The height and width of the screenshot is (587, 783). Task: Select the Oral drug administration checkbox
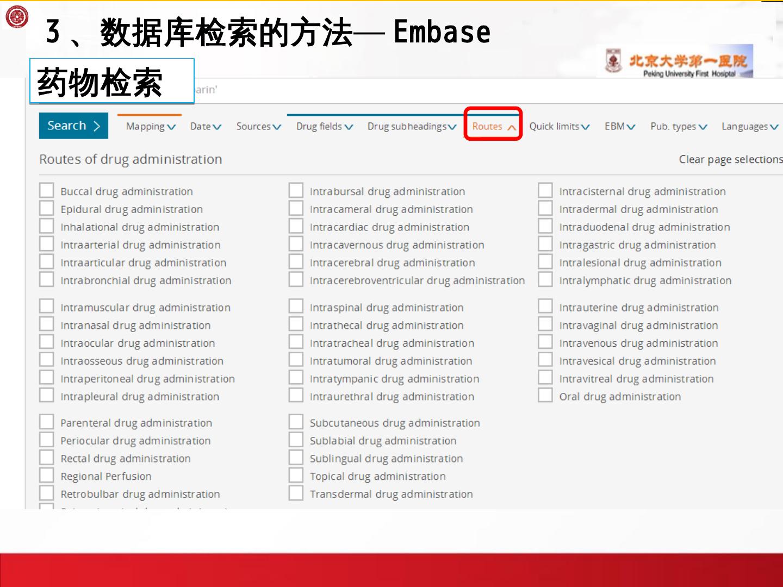pos(545,396)
